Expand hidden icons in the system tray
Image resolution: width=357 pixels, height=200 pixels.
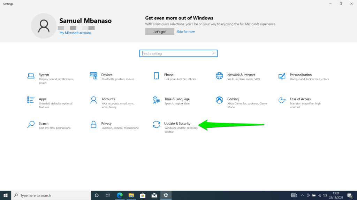coord(302,195)
